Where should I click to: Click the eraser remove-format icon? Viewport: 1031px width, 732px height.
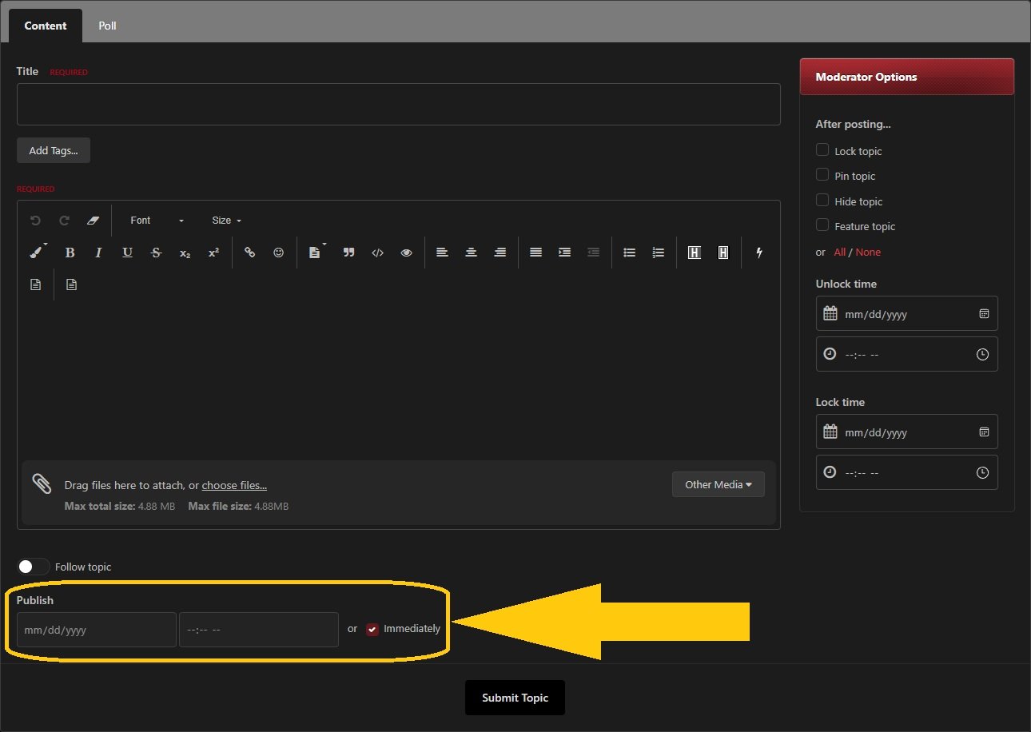93,221
